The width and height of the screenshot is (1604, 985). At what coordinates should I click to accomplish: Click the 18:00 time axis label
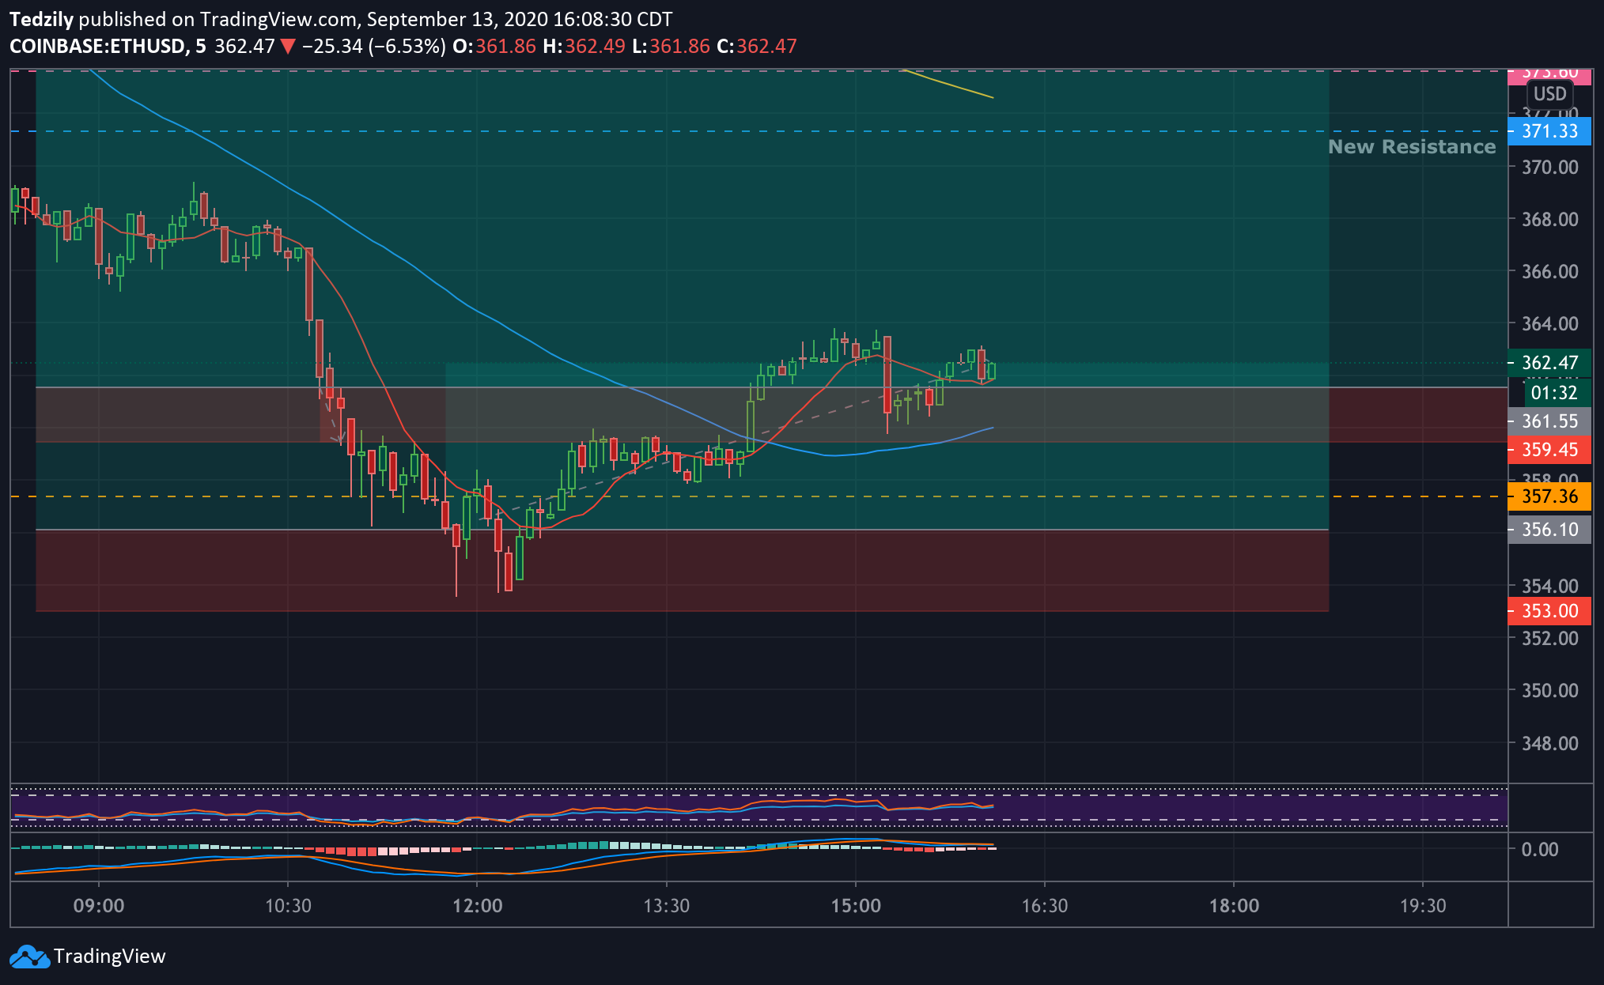pyautogui.click(x=1234, y=906)
